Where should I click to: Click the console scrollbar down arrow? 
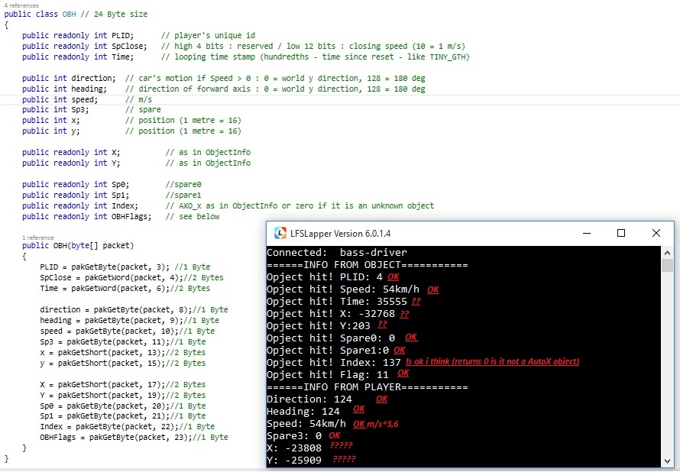pos(668,461)
